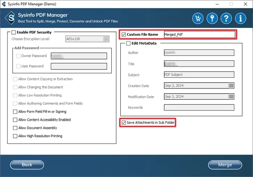Image resolution: width=253 pixels, height=177 pixels.
Task: Click the Sysinfo logo in header
Action: pyautogui.click(x=10, y=18)
